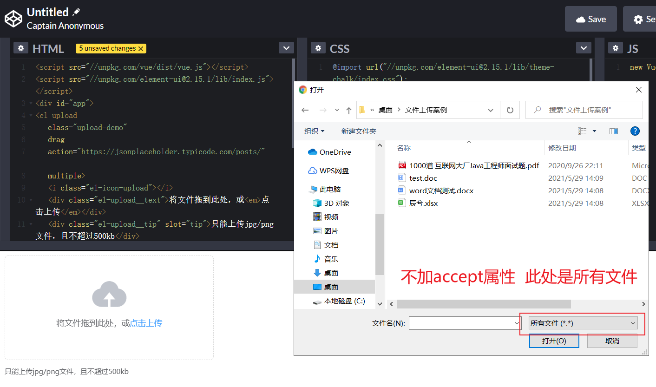The width and height of the screenshot is (656, 387).
Task: Click the search box in dialog
Action: (584, 110)
